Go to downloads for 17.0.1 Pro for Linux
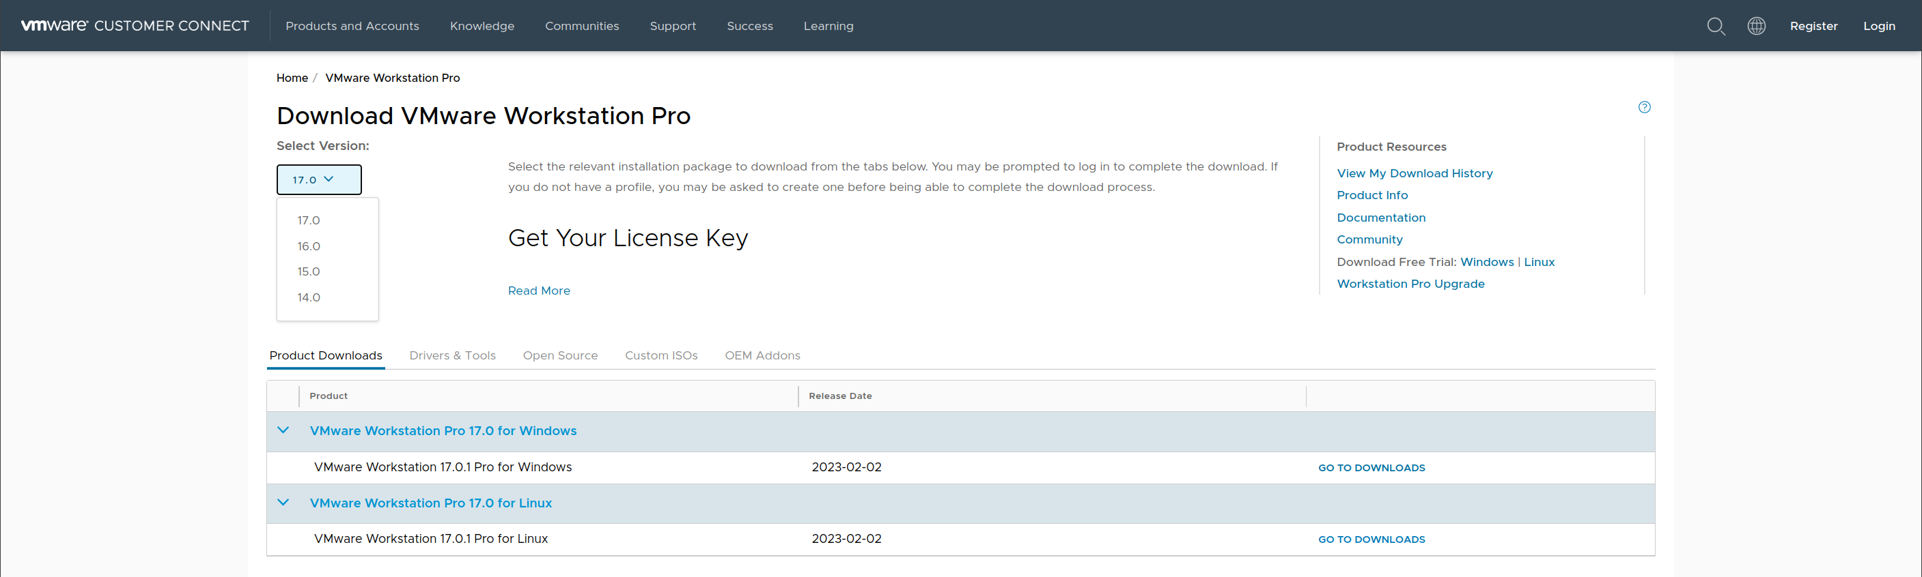Screen dimensions: 1922x577 [x=1371, y=539]
